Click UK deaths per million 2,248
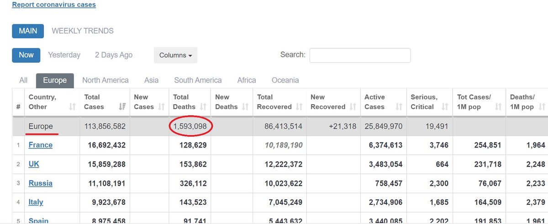This screenshot has width=548, height=224. pos(535,164)
